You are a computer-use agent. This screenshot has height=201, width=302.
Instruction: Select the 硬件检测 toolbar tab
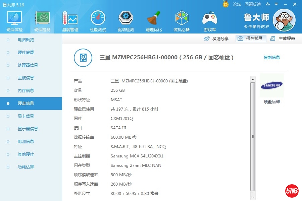42,20
